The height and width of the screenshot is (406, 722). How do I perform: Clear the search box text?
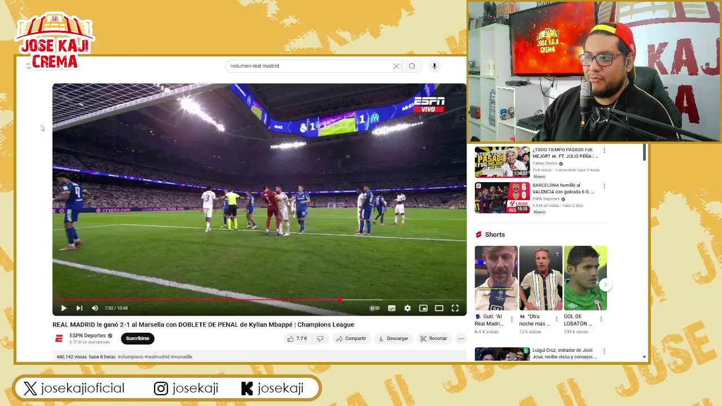396,66
